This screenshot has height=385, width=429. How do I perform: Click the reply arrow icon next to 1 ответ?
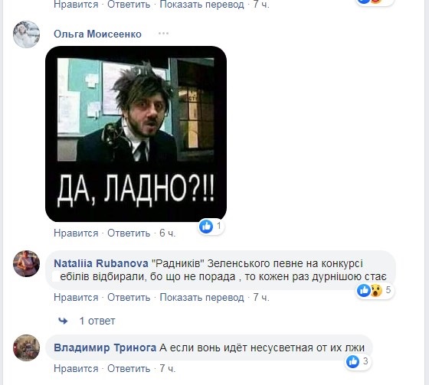click(63, 321)
